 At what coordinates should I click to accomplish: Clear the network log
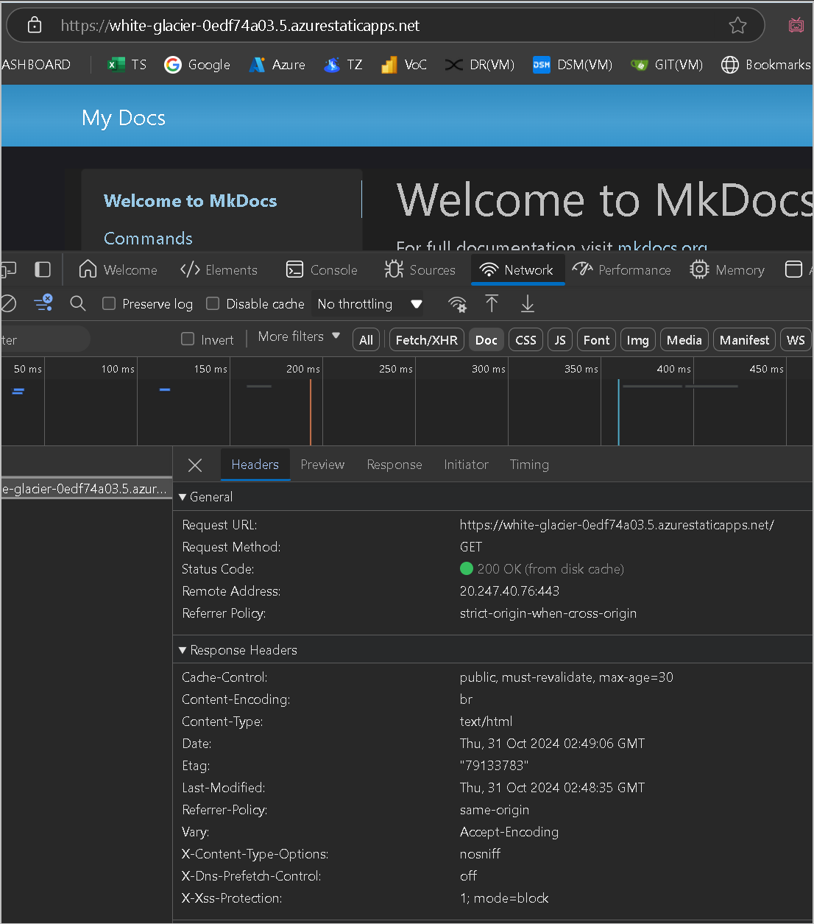click(x=8, y=303)
